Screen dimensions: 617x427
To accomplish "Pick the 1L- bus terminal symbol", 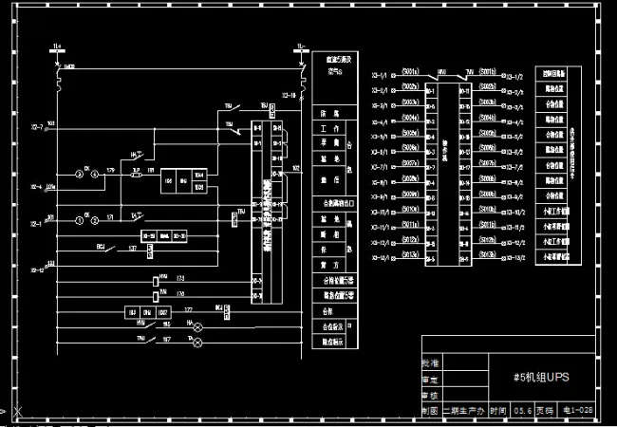I will tap(301, 46).
